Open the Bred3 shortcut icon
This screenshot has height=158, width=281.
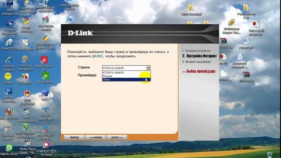click(x=223, y=59)
